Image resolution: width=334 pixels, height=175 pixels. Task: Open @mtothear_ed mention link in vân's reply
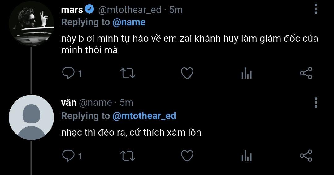pyautogui.click(x=144, y=116)
